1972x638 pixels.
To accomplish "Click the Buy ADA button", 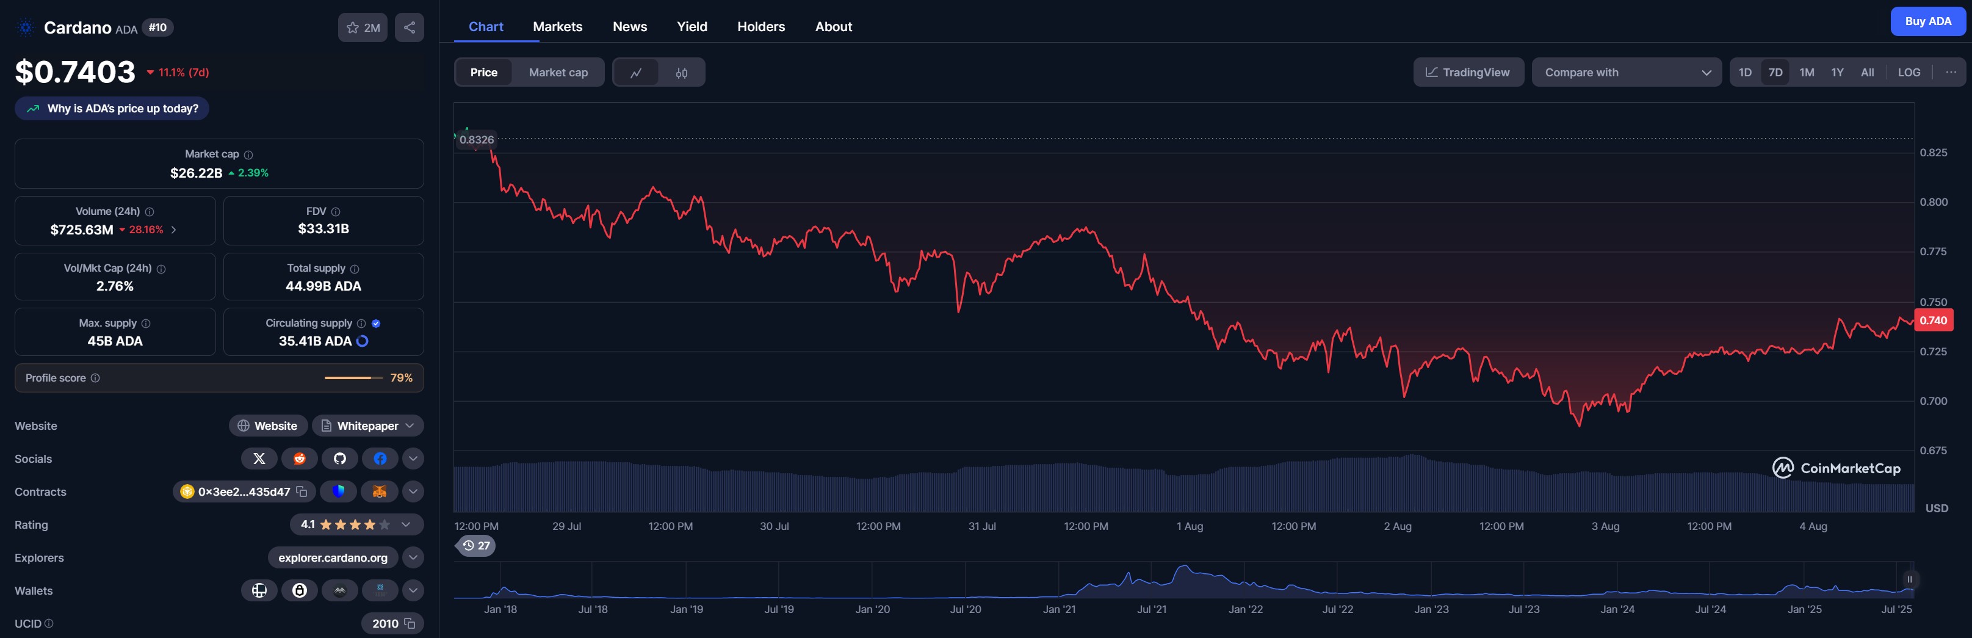I will 1927,21.
